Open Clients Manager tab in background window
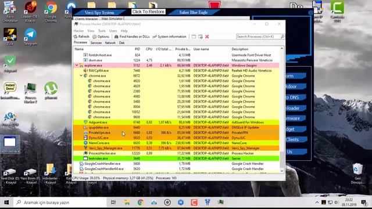The width and height of the screenshot is (372, 209). 87,19
